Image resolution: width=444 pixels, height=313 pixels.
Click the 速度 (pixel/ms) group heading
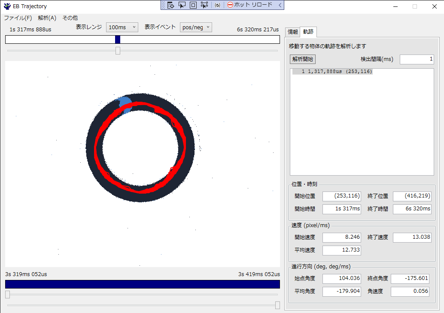(310, 225)
